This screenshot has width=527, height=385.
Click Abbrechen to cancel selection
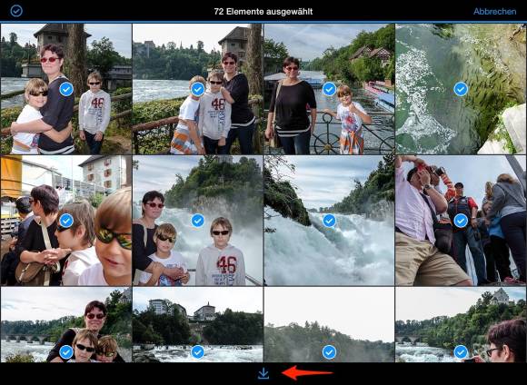494,12
